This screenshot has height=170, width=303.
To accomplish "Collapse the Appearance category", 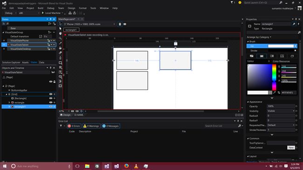I will (x=248, y=102).
